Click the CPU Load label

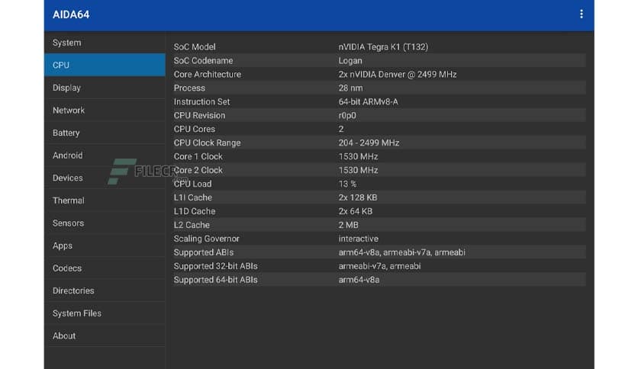192,184
